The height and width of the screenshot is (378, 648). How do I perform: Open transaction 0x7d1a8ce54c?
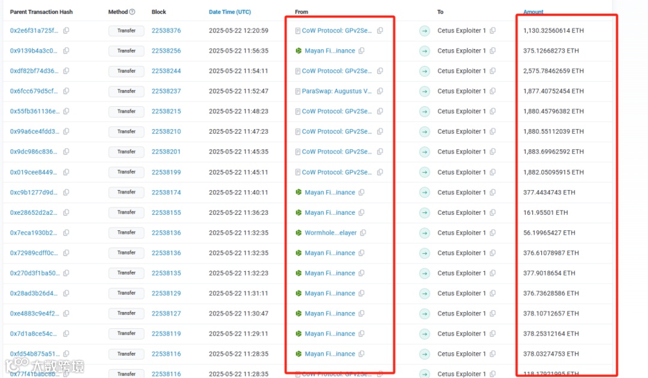click(x=34, y=334)
